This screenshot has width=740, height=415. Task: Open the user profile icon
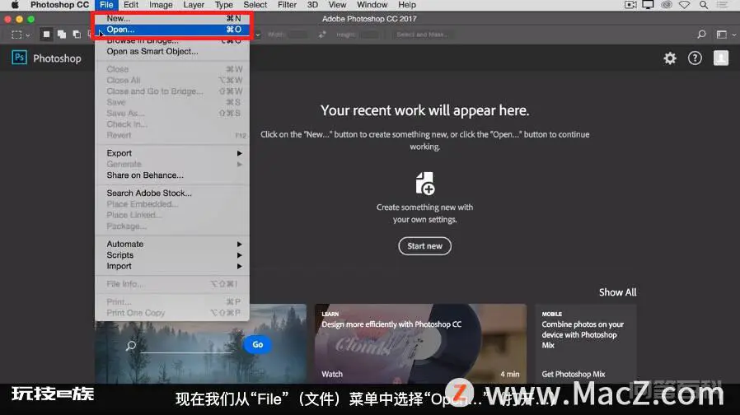tap(721, 58)
